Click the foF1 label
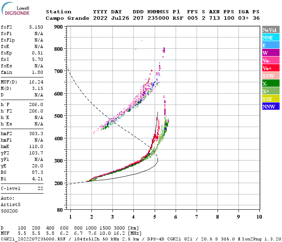This screenshot has height=242, width=282. click(x=6, y=33)
